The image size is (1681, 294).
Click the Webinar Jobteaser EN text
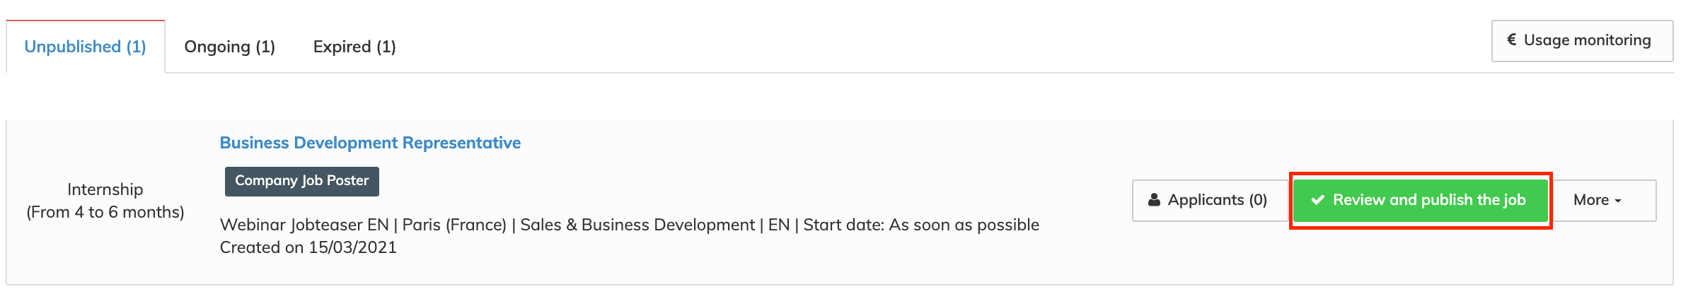click(x=304, y=225)
